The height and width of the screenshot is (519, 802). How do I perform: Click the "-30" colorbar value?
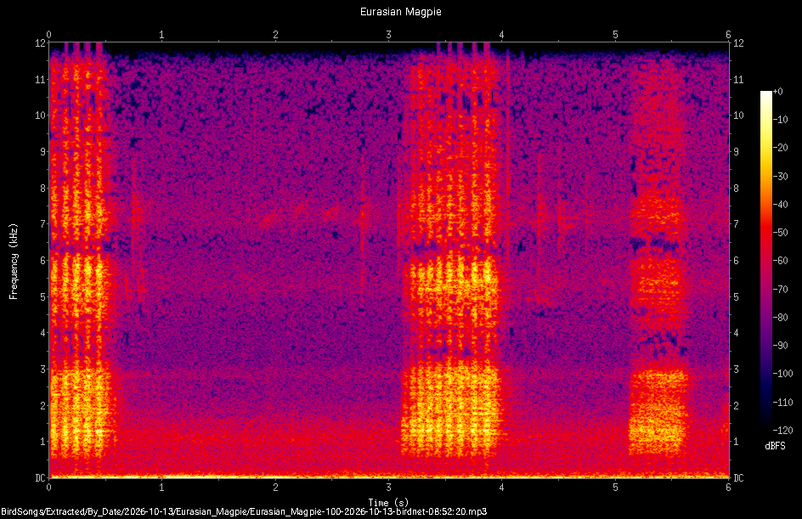pyautogui.click(x=780, y=177)
